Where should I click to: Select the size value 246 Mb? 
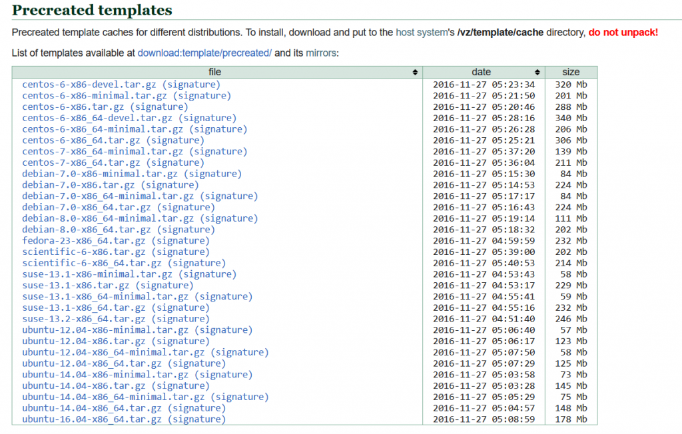(x=571, y=319)
